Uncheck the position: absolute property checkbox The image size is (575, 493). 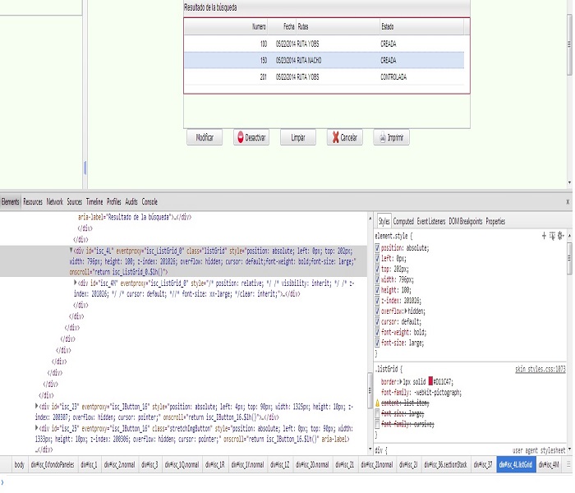pyautogui.click(x=378, y=247)
